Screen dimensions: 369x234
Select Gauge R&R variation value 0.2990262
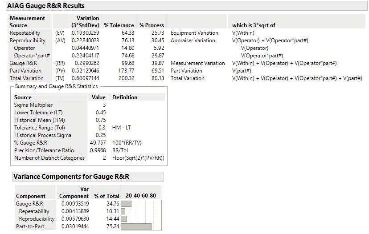coord(87,63)
